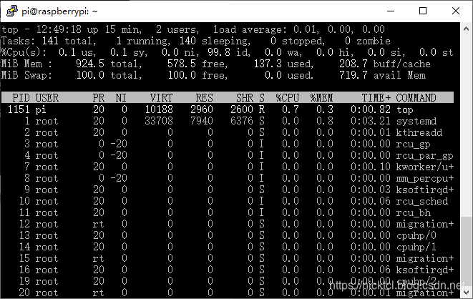Click the scrollbar up arrow
Image resolution: width=473 pixels, height=299 pixels.
[466, 29]
